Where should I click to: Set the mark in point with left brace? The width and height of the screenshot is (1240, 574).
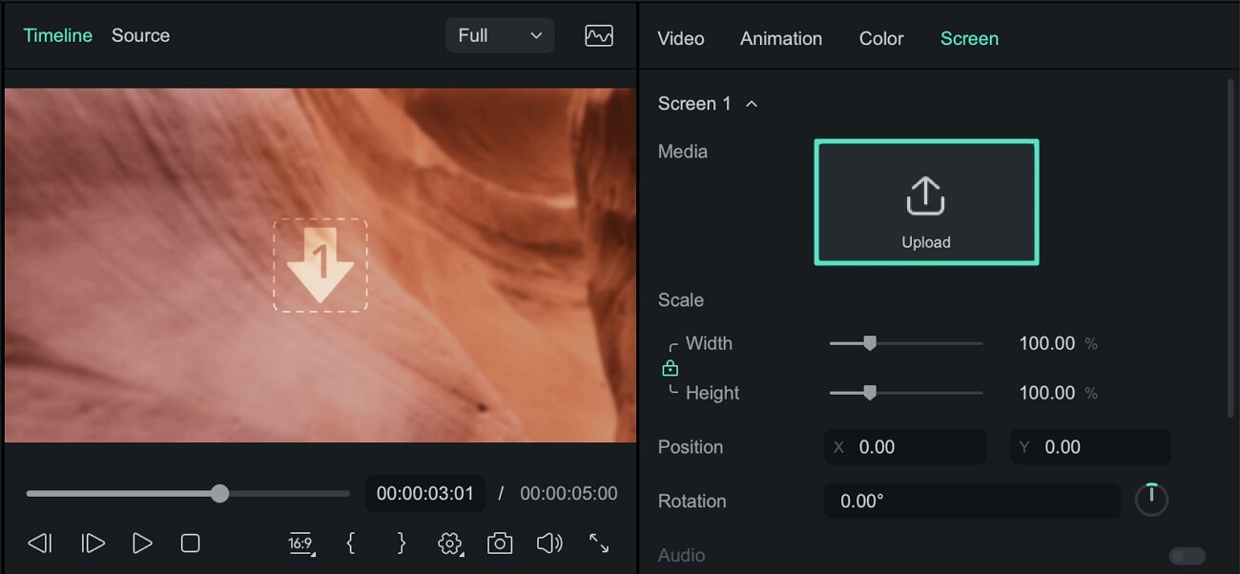351,543
